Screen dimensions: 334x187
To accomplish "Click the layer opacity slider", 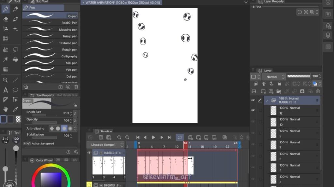I will pos(299,76).
